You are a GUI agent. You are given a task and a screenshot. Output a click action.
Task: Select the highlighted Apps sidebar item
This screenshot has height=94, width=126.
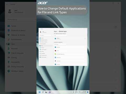coord(46,46)
